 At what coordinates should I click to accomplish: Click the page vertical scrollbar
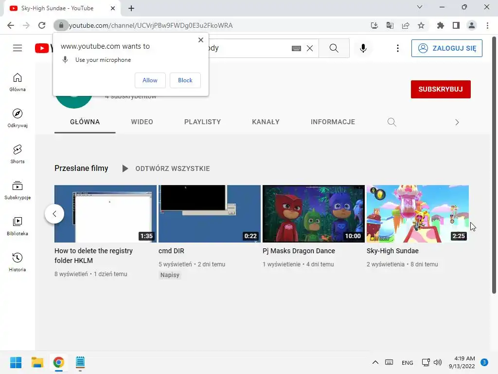coord(494,166)
